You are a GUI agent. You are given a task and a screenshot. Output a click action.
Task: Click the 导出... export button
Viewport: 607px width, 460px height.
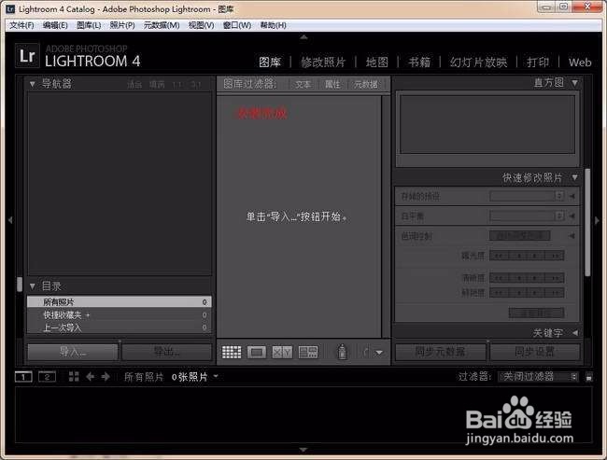(x=167, y=352)
